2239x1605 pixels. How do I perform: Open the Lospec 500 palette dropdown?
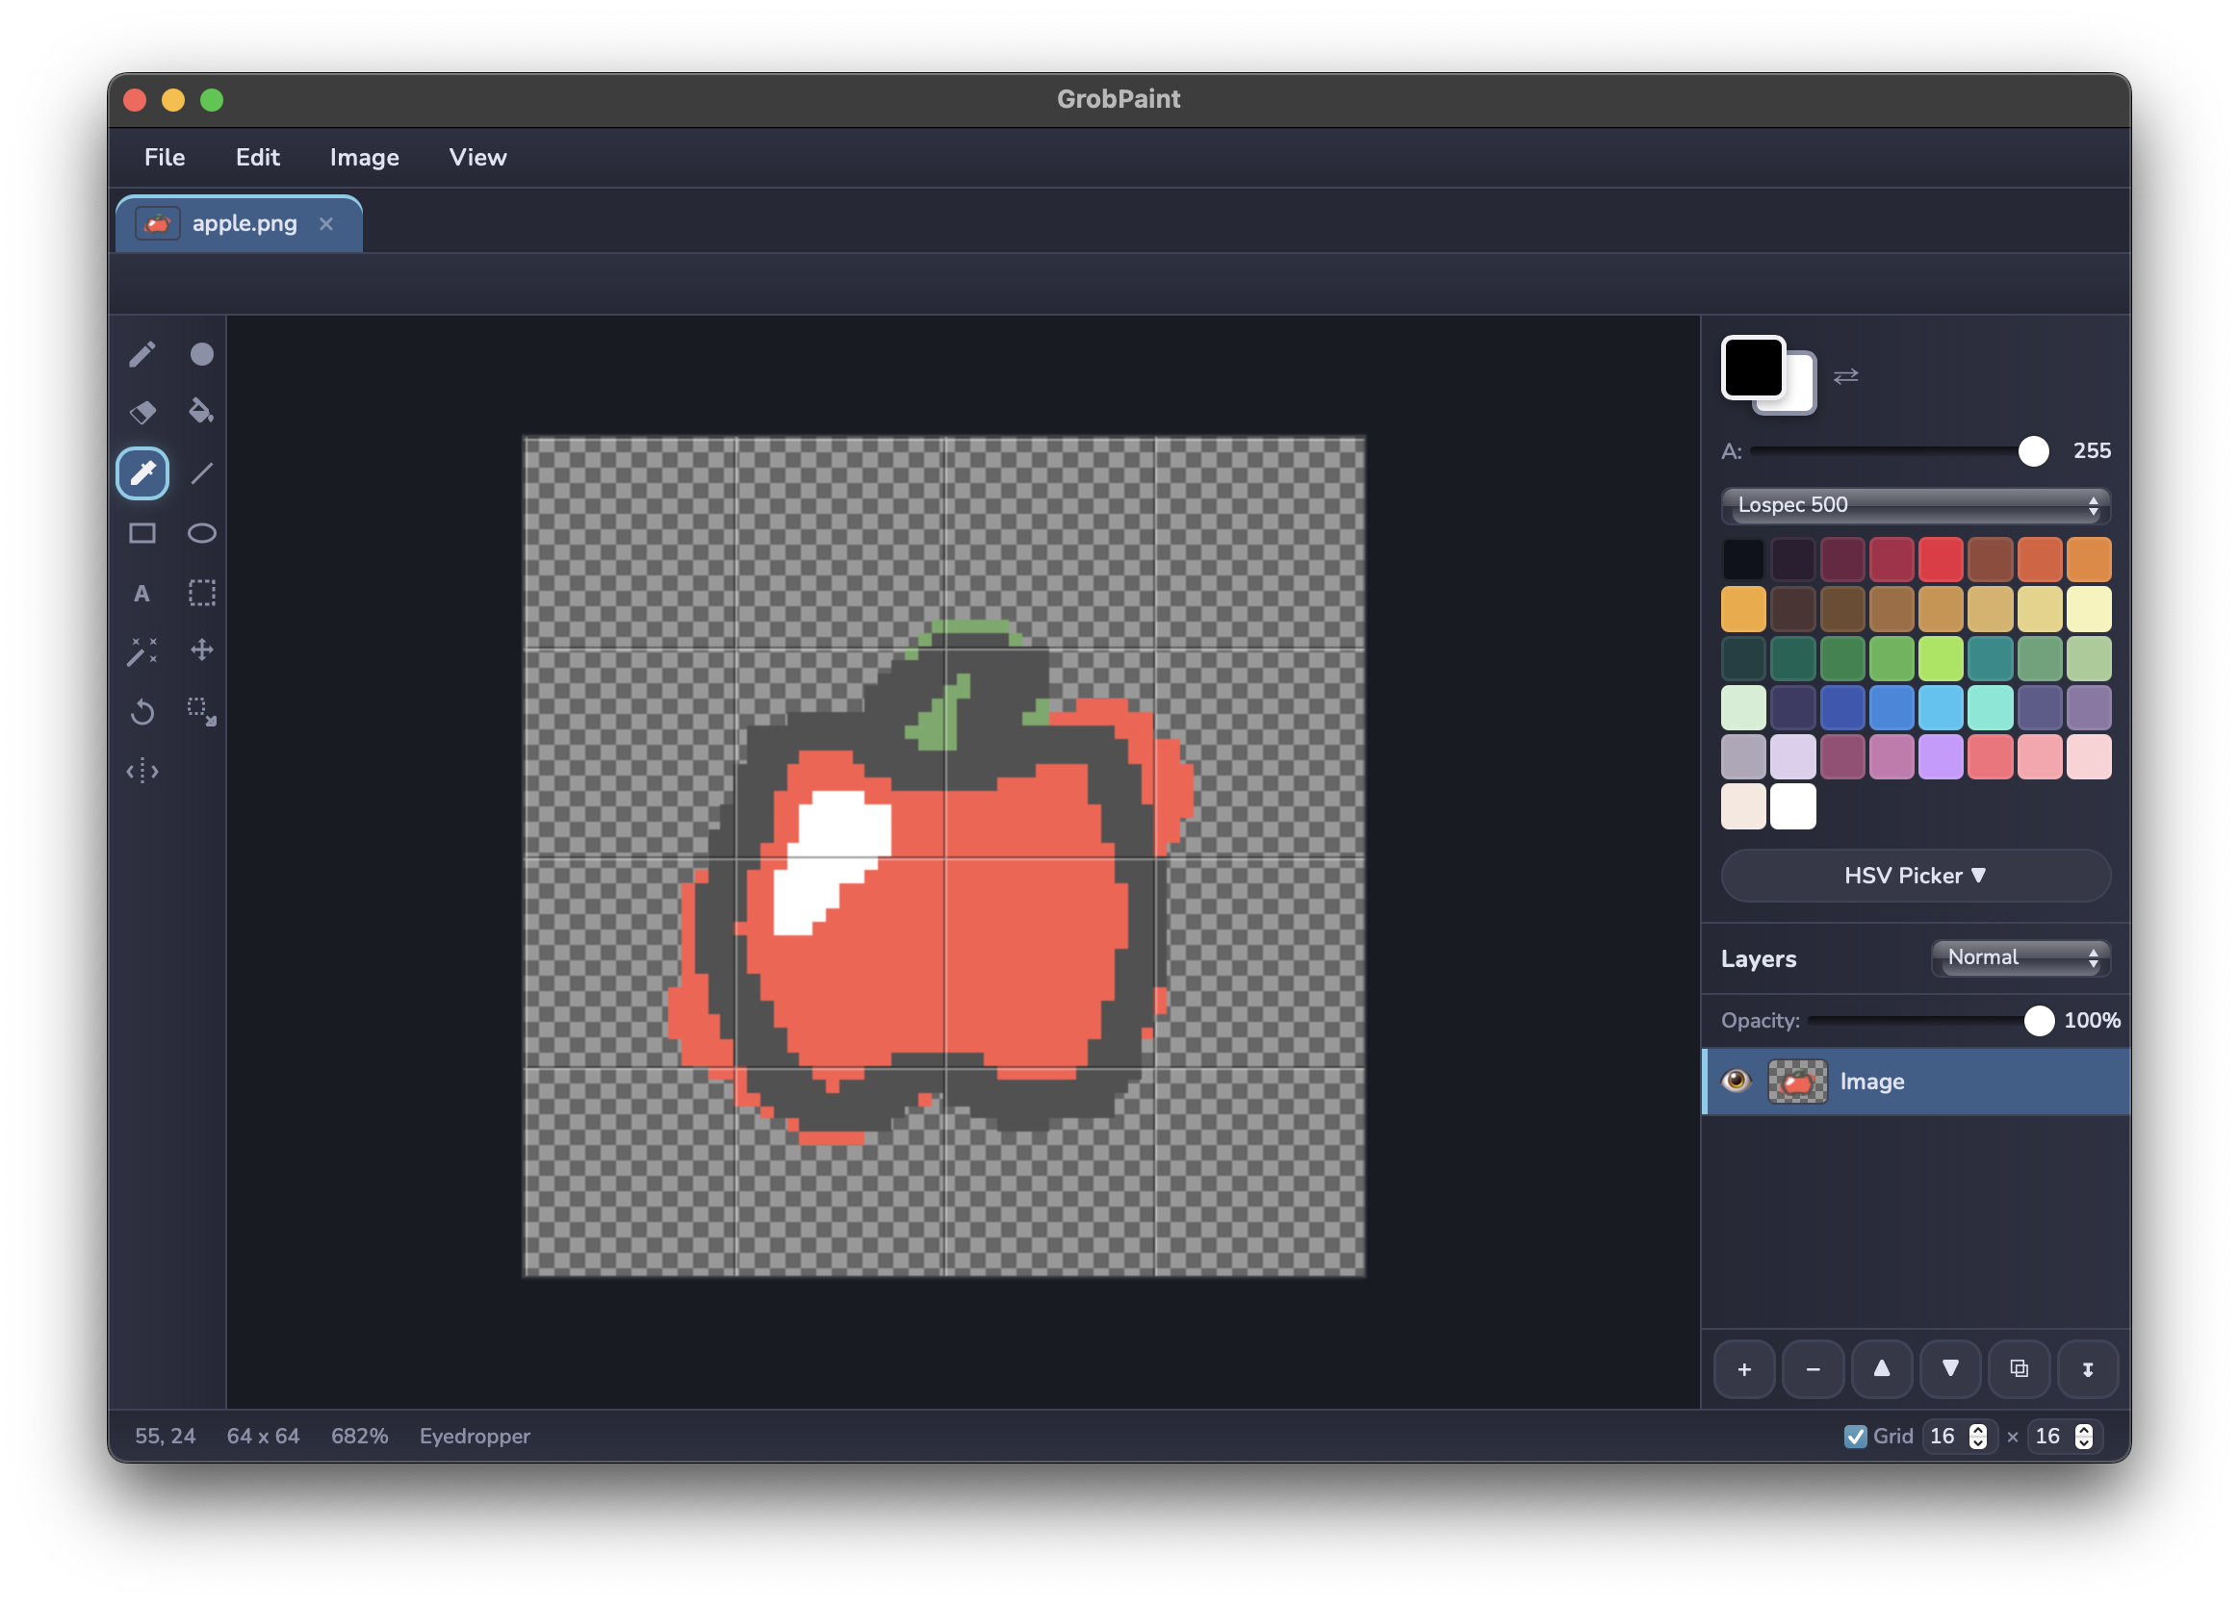pyautogui.click(x=1914, y=504)
